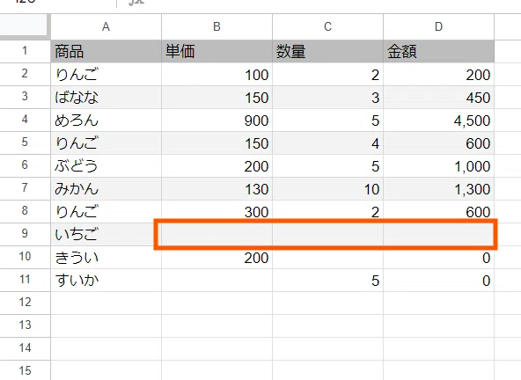Click cell ぶどう
Image resolution: width=521 pixels, height=380 pixels.
[x=106, y=165]
